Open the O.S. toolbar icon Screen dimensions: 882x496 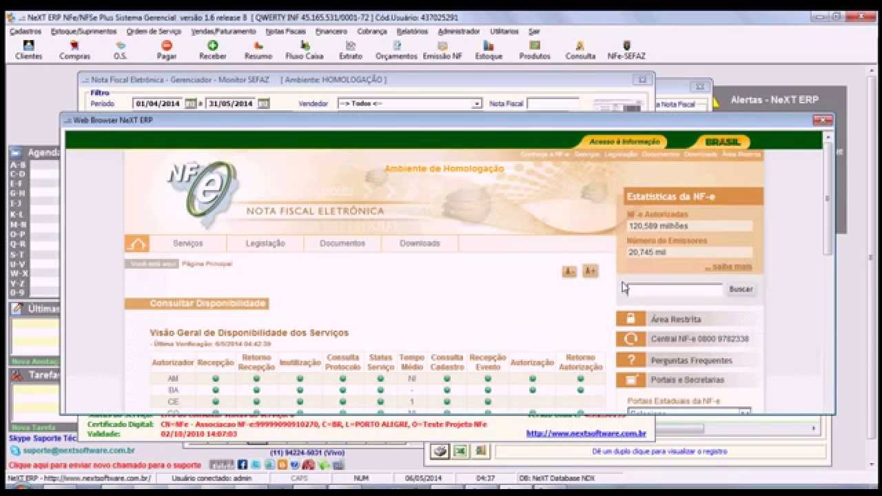tap(121, 50)
